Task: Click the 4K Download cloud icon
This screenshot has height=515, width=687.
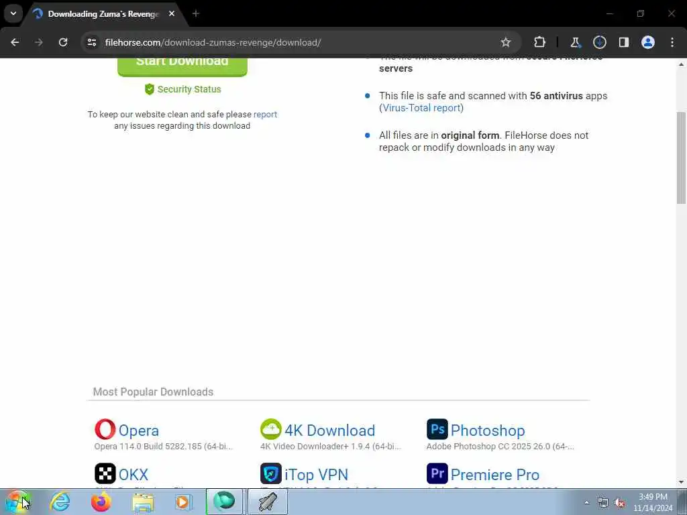Action: (271, 429)
